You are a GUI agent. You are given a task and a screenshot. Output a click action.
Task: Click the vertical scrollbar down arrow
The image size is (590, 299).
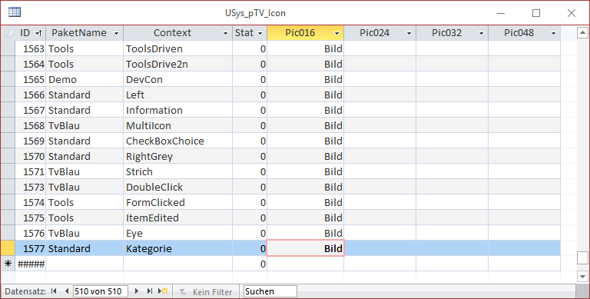[582, 276]
